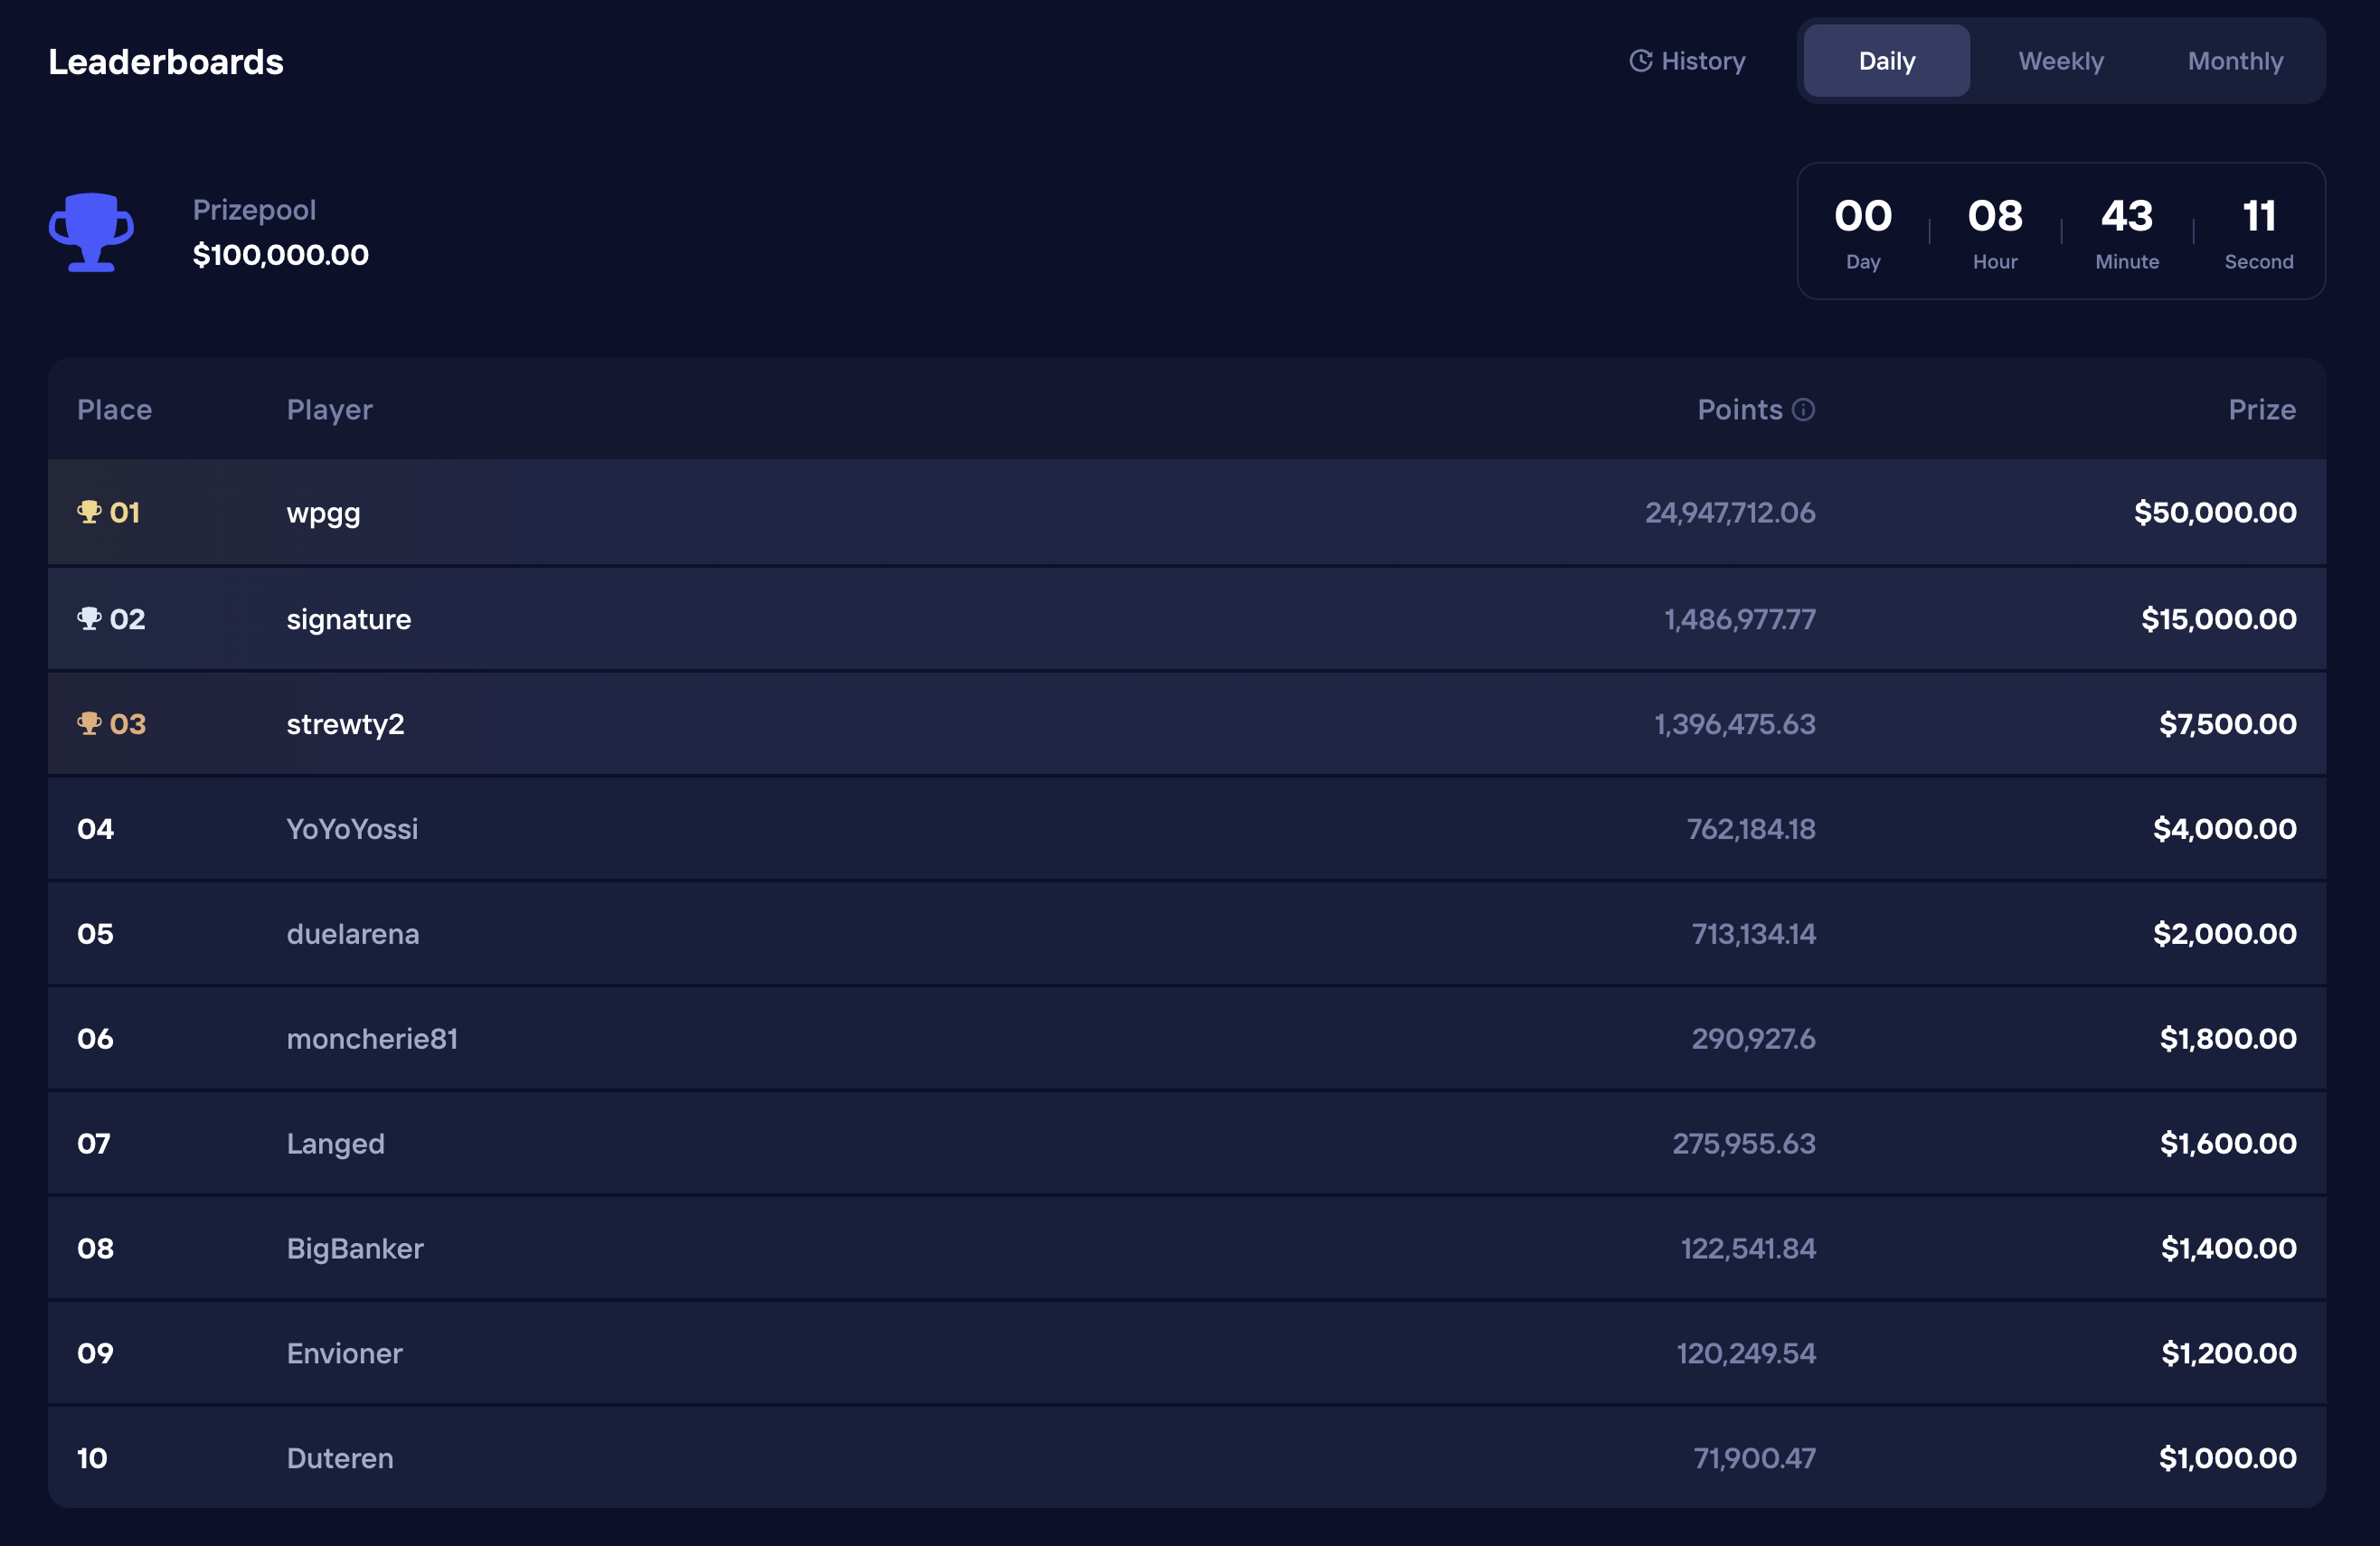2380x1546 pixels.
Task: Click place number 10
Action: [x=92, y=1460]
